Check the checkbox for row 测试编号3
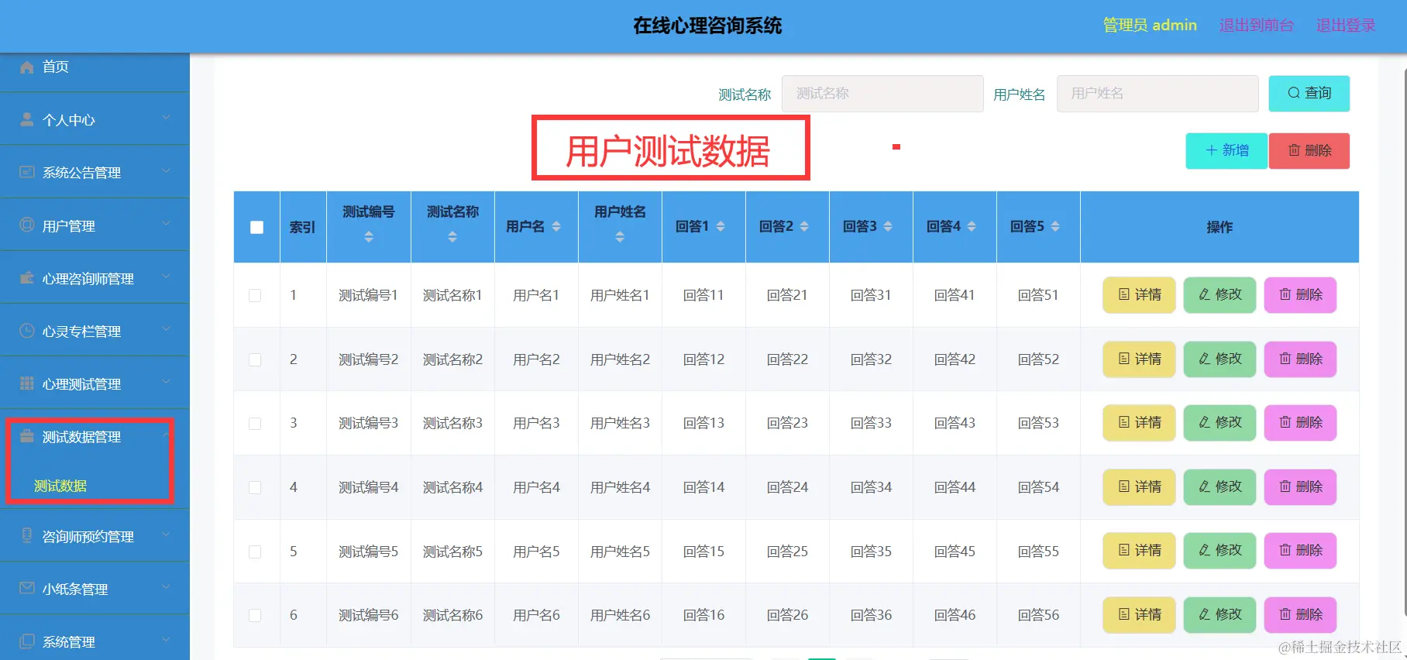This screenshot has height=660, width=1407. click(255, 423)
